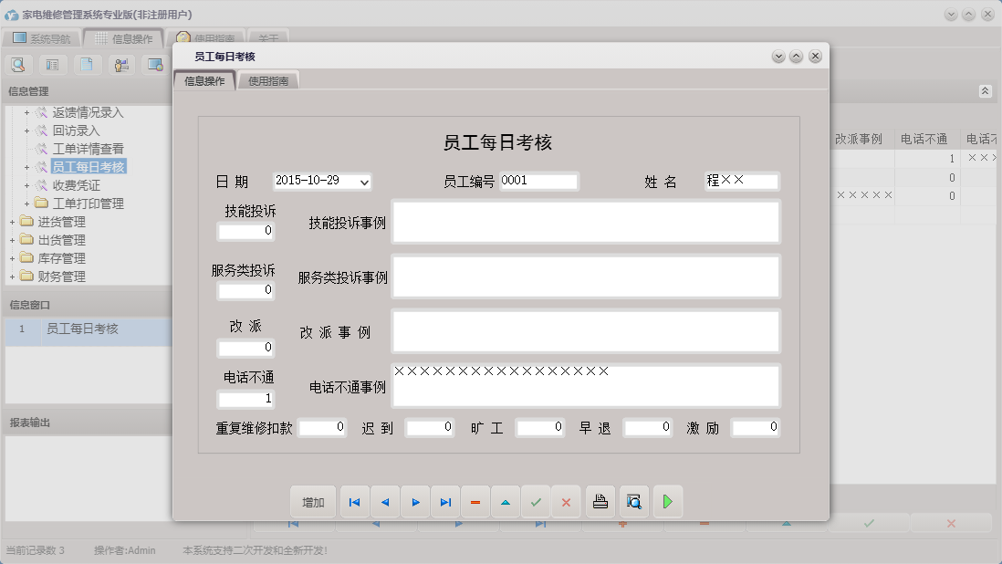
Task: Open the 日期 date dropdown
Action: coord(363,180)
